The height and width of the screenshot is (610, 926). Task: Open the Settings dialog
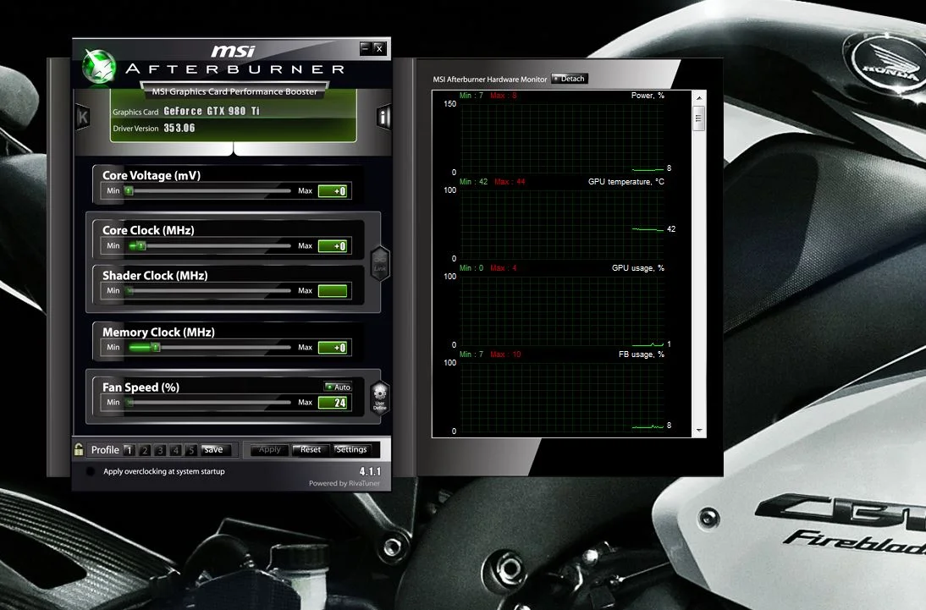[352, 449]
